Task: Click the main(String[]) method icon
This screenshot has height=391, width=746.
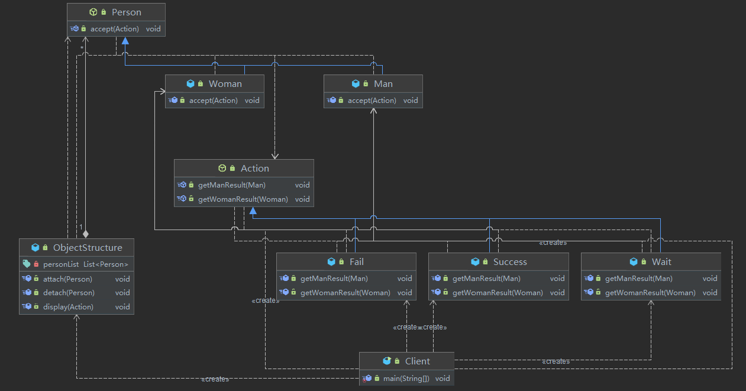Action: [367, 379]
